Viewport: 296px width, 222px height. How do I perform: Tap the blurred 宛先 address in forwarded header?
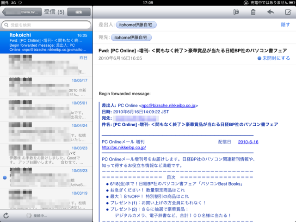(x=137, y=118)
